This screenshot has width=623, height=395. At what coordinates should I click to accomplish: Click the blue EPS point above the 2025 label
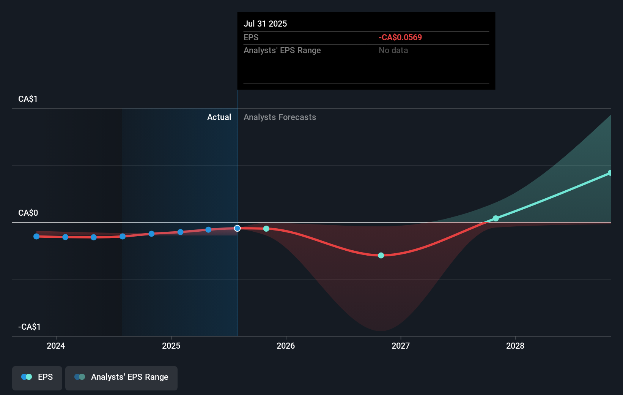tap(179, 232)
